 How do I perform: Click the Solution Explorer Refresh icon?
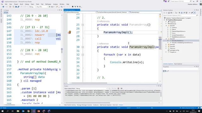(x=182, y=13)
